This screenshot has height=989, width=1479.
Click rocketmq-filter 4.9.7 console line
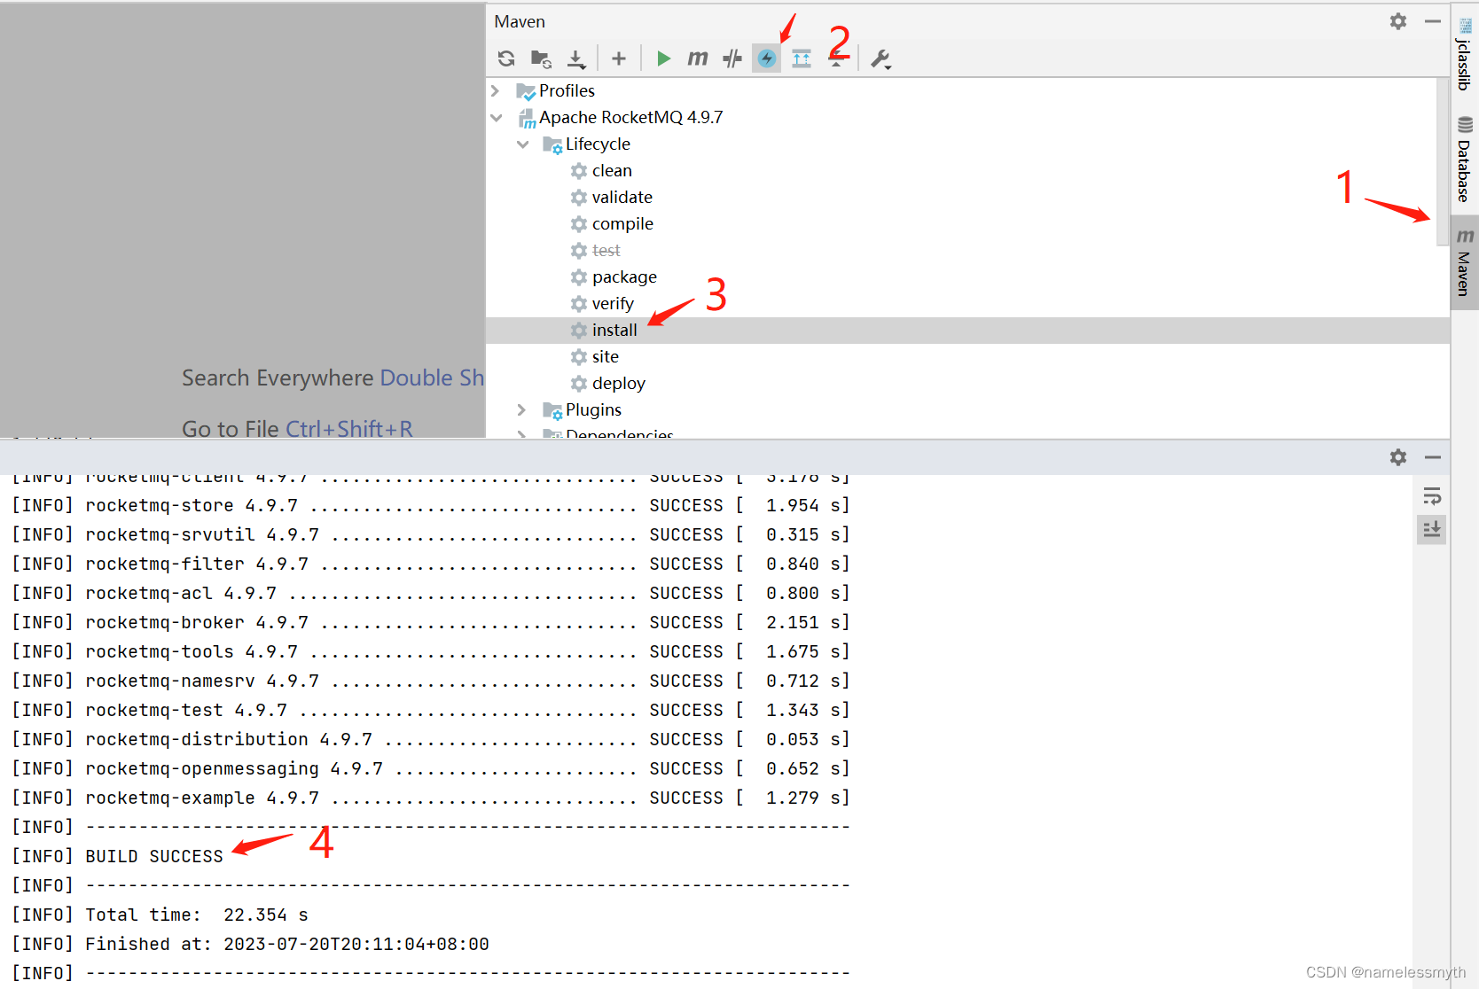(x=431, y=564)
